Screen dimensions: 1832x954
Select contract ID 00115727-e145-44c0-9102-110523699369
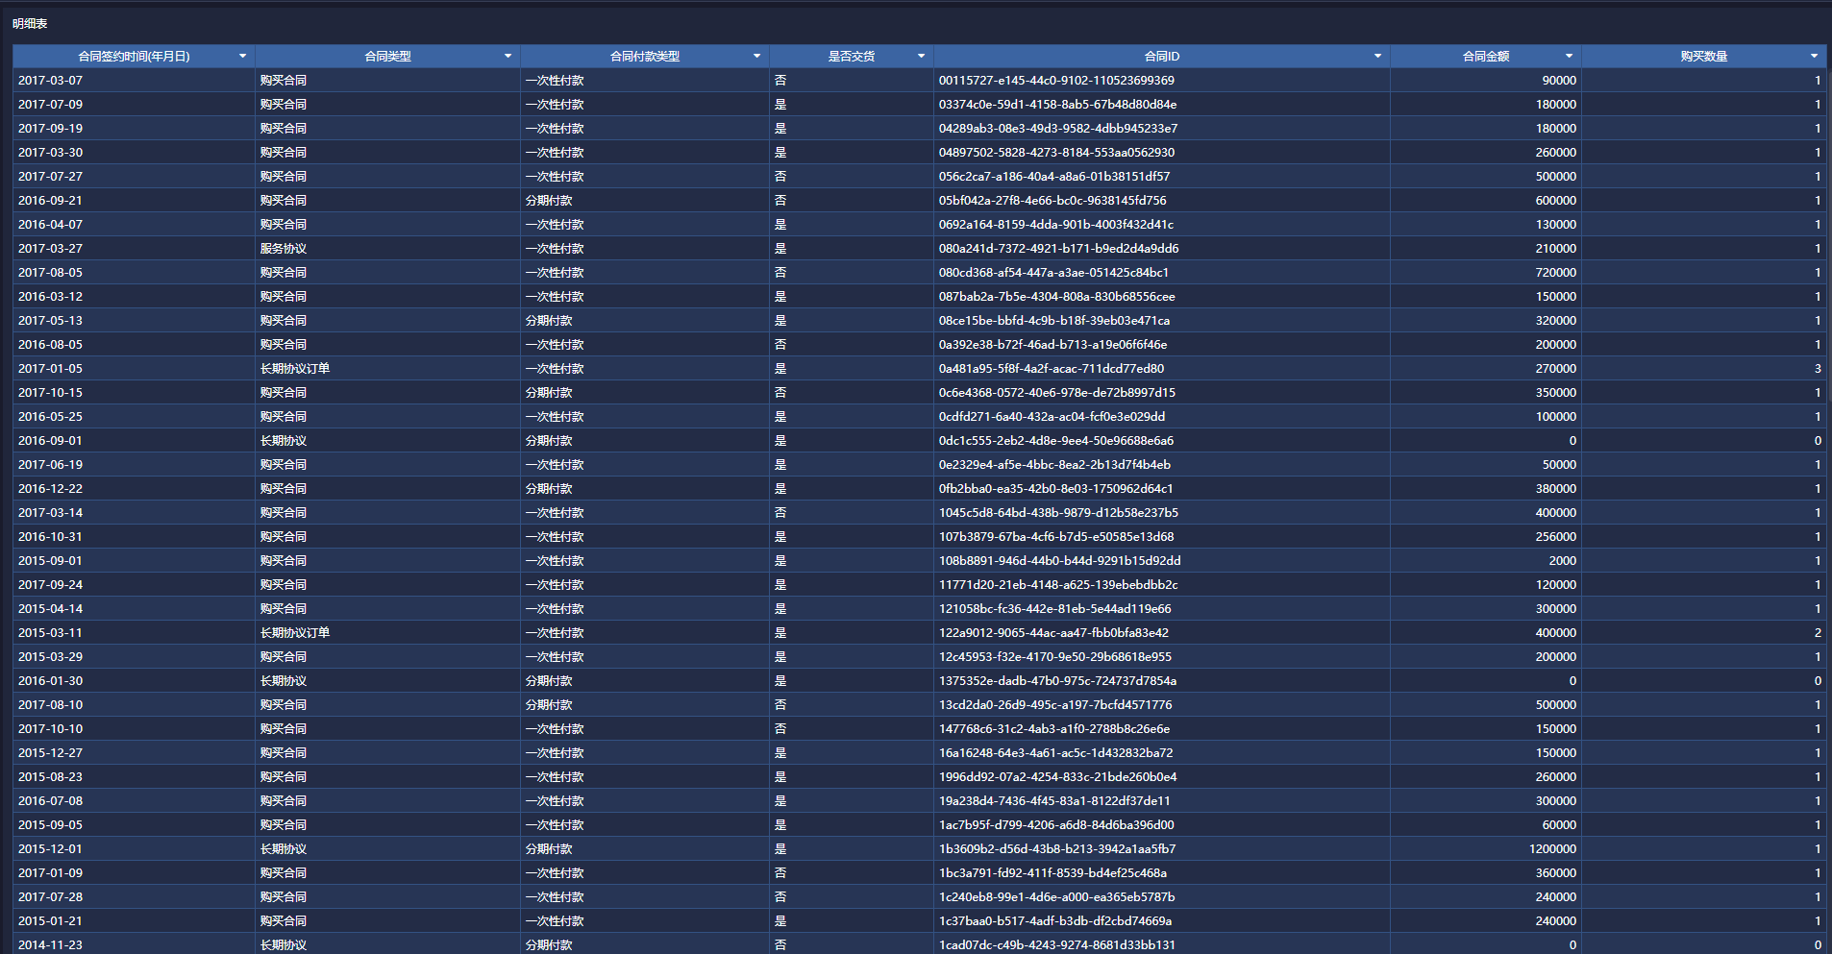1161,81
